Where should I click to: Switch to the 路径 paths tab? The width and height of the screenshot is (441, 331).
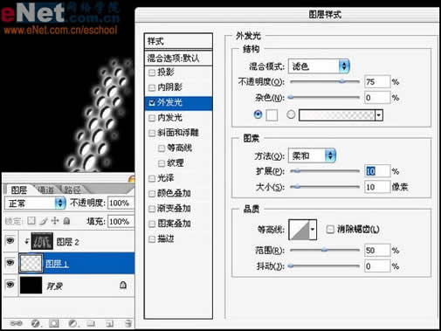click(x=72, y=190)
